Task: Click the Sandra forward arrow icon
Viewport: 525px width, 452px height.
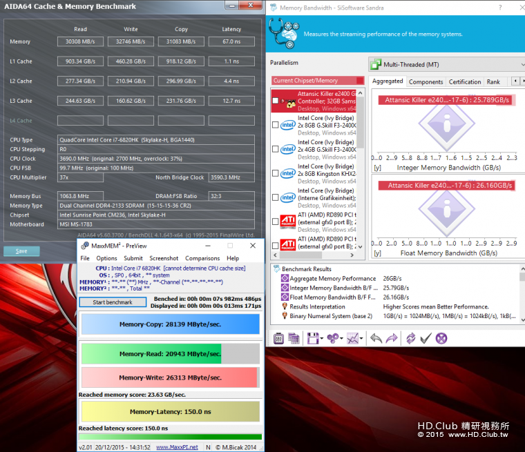Action: (392, 339)
